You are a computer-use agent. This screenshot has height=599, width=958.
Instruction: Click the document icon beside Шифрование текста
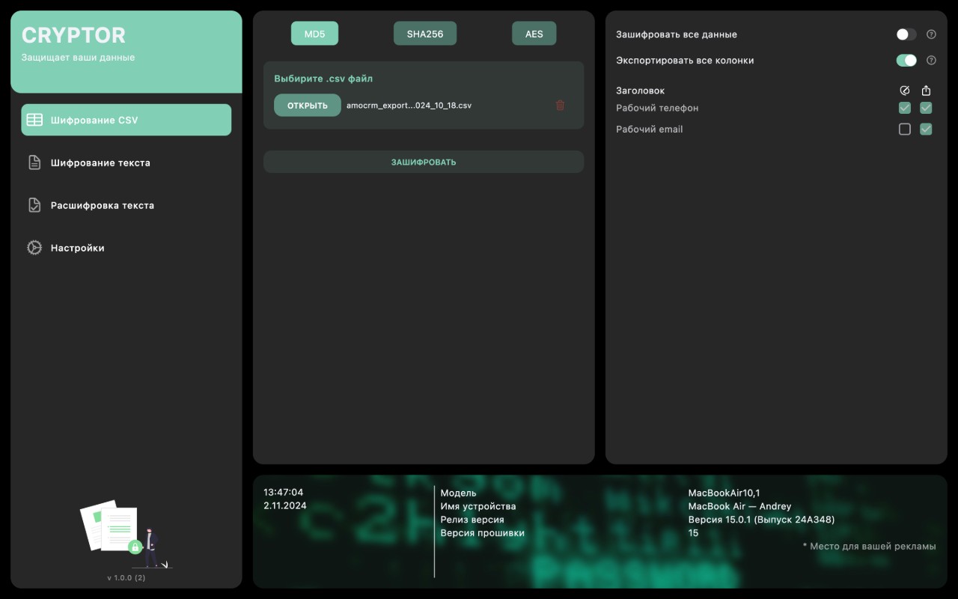point(34,162)
